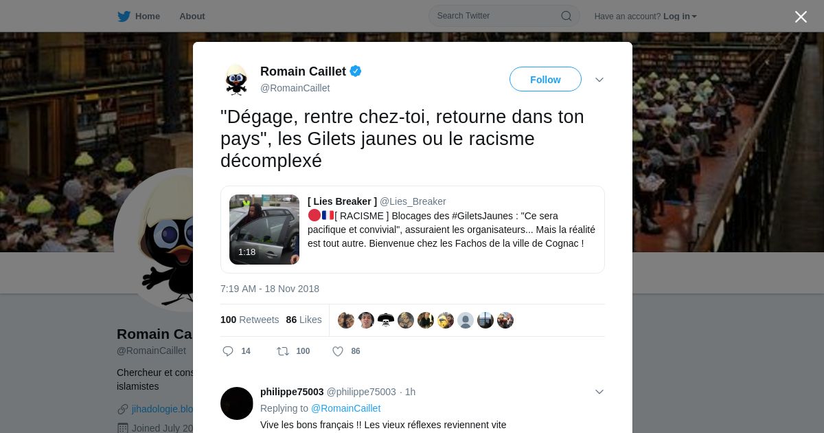
Task: View the 100 Retweets list
Action: point(249,320)
